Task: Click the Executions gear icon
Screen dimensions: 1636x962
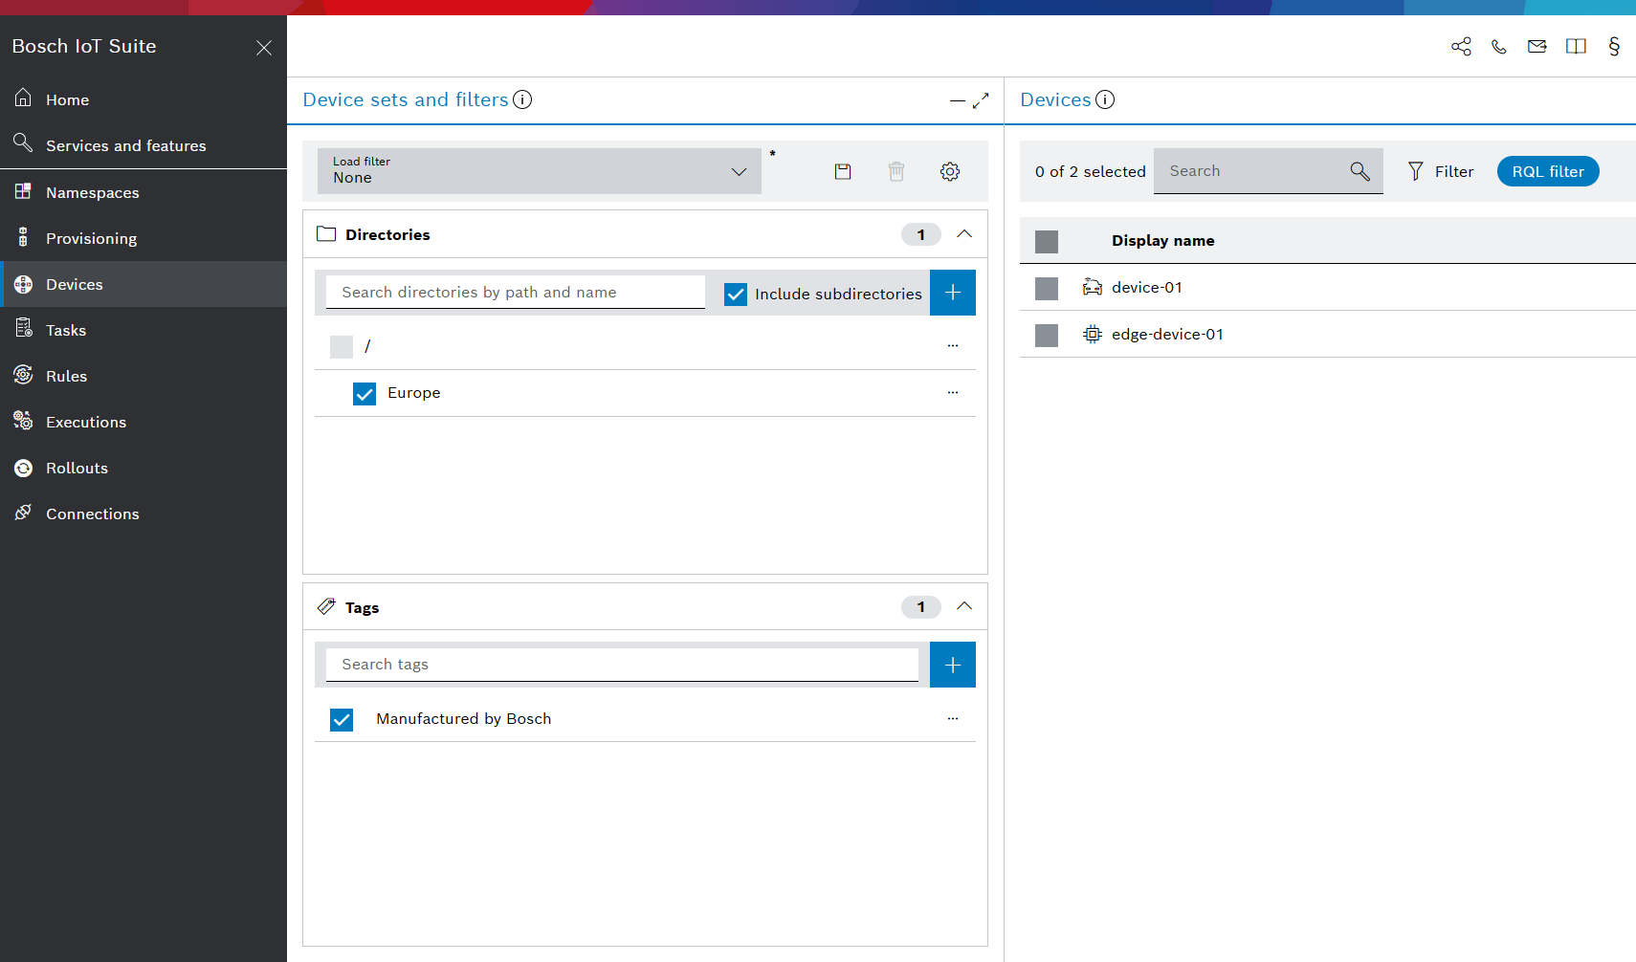Action: [x=23, y=421]
